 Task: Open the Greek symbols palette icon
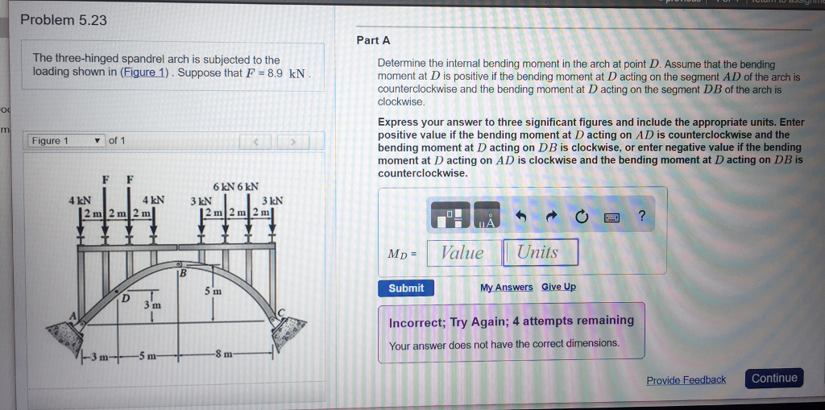click(487, 215)
